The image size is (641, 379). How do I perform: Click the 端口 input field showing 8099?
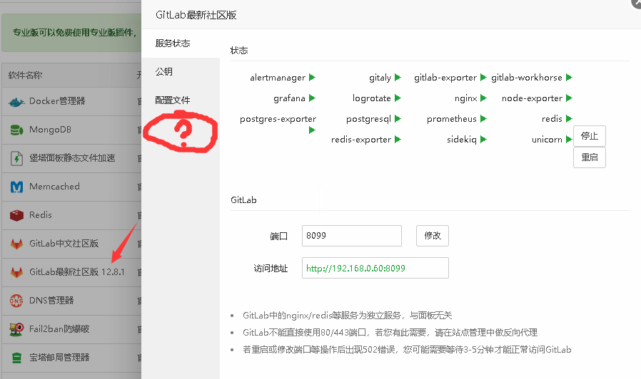pos(352,236)
